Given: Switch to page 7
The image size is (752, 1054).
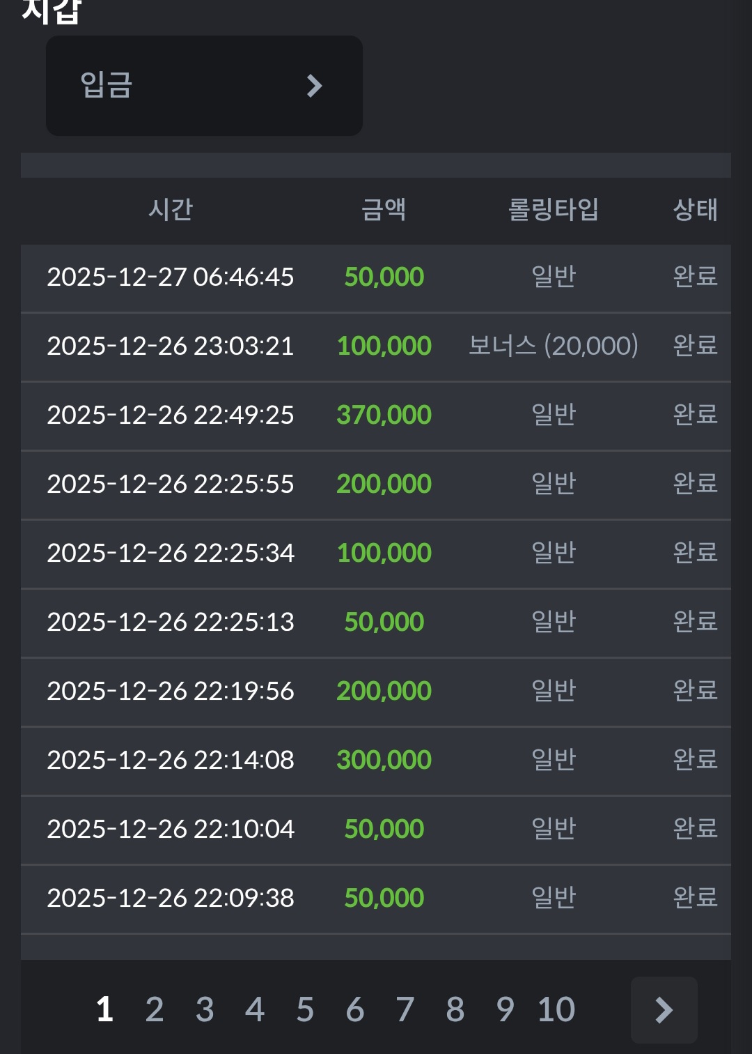Looking at the screenshot, I should pos(405,1009).
